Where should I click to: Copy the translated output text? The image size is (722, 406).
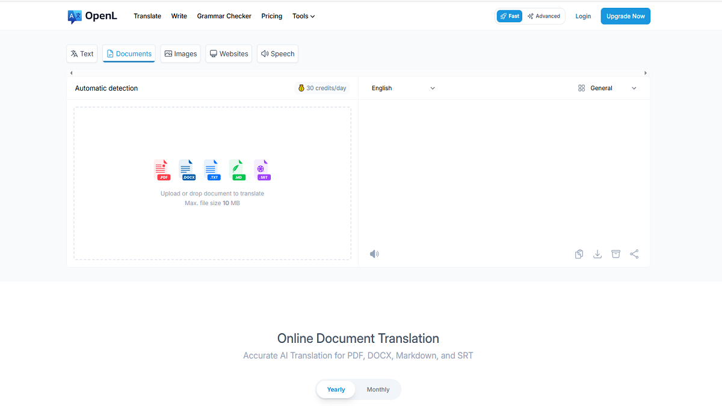(579, 254)
